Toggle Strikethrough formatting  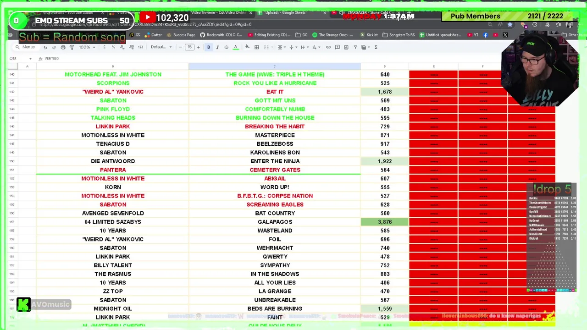point(226,47)
